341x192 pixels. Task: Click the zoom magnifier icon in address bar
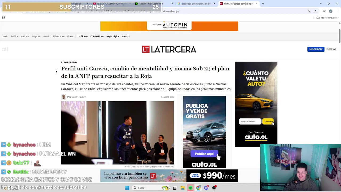point(310,11)
